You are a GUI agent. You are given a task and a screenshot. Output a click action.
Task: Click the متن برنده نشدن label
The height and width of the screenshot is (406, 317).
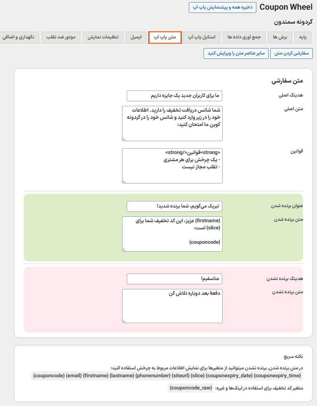coord(288,292)
